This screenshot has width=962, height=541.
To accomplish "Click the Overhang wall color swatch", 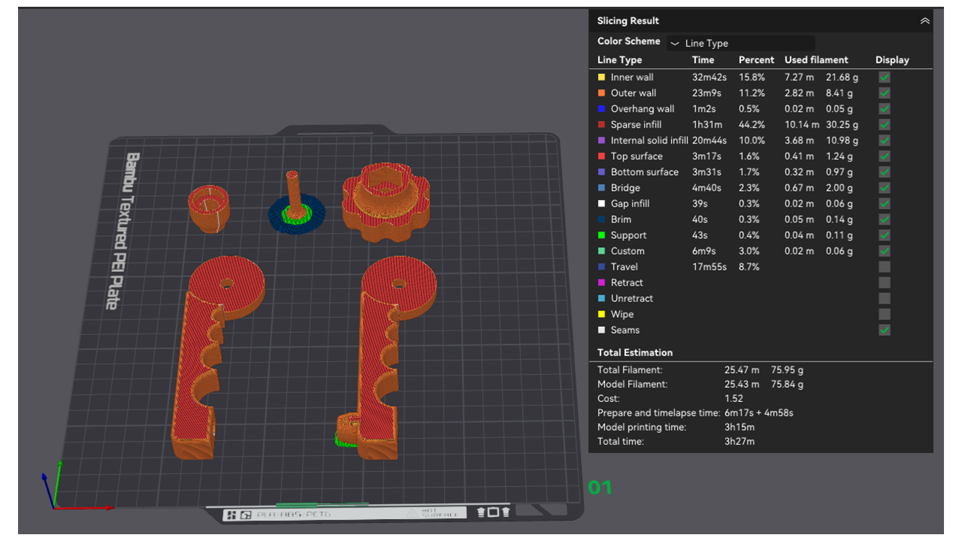I will tap(601, 109).
